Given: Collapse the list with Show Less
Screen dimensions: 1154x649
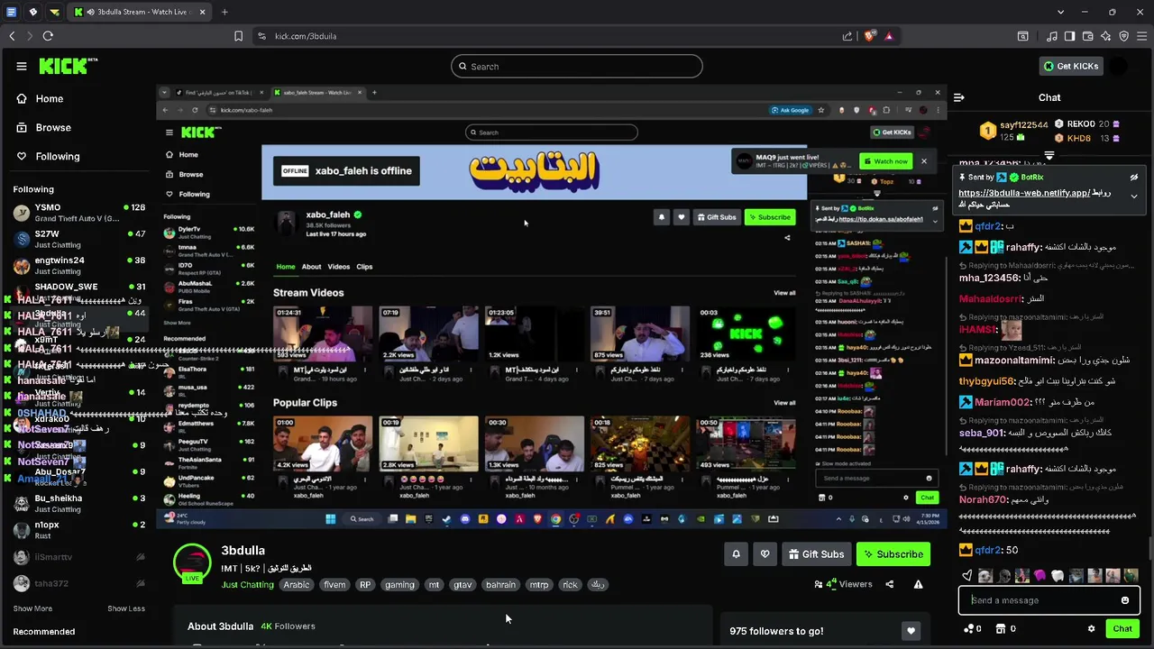Looking at the screenshot, I should coord(126,608).
